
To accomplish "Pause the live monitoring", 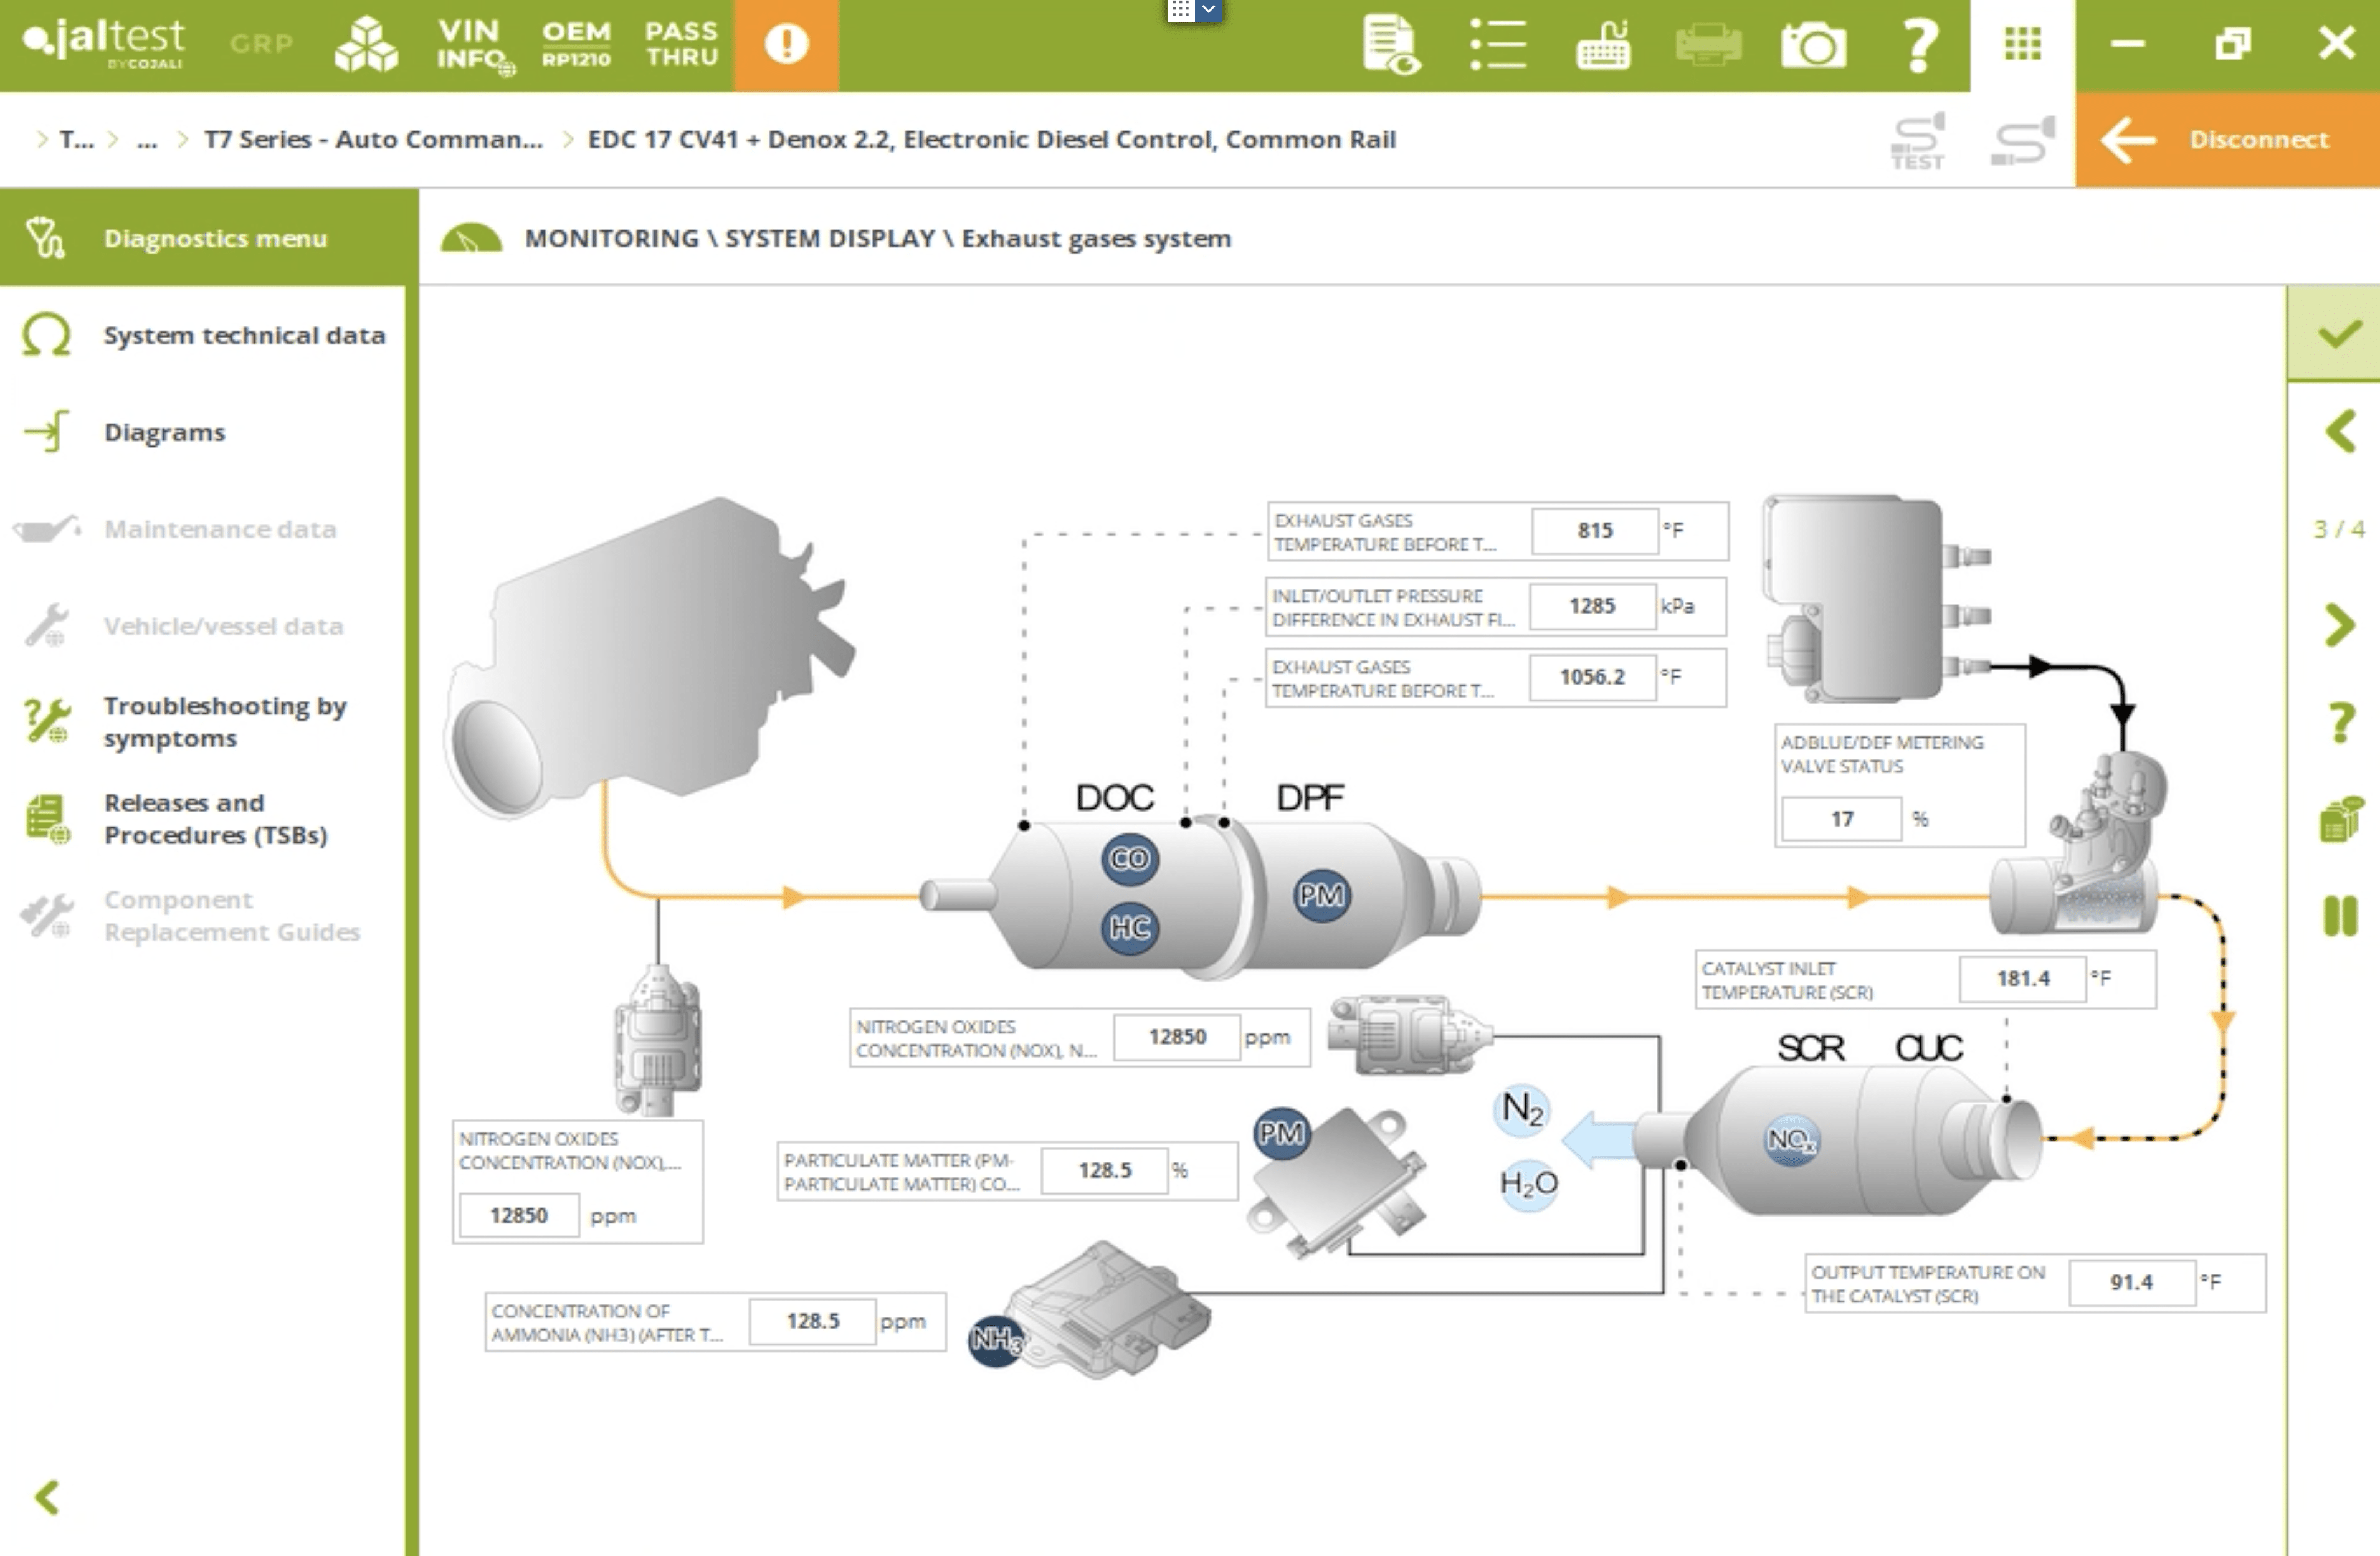I will [2340, 916].
